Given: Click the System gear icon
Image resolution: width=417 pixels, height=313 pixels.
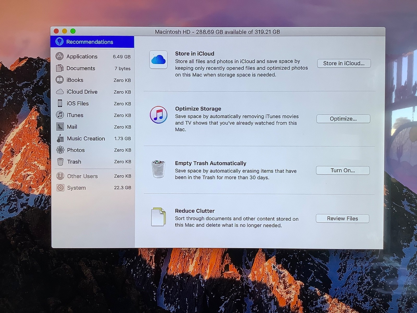Looking at the screenshot, I should coord(60,188).
